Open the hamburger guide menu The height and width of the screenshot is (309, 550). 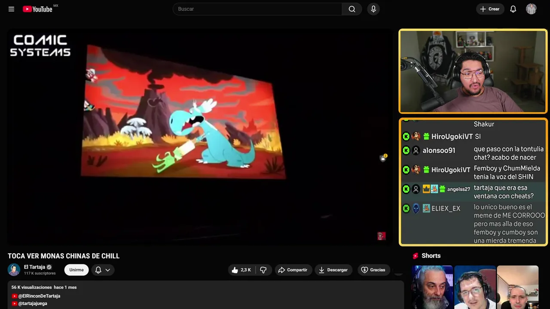coord(11,9)
